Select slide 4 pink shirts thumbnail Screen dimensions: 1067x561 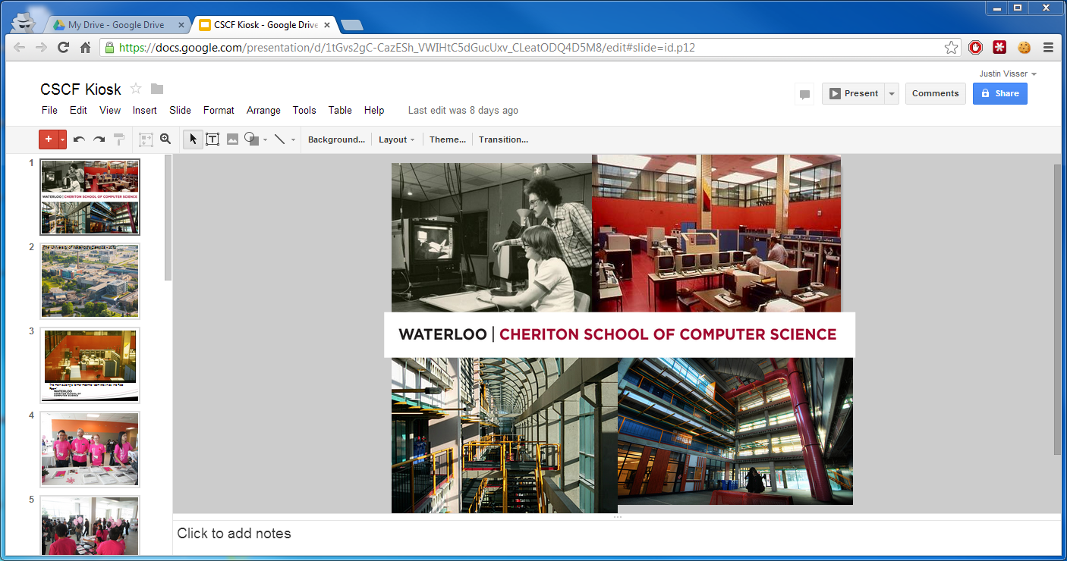pos(90,449)
